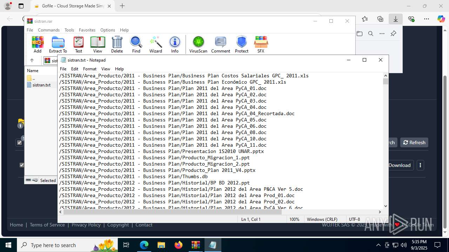Open a new browser tab
The height and width of the screenshot is (252, 449).
click(122, 6)
